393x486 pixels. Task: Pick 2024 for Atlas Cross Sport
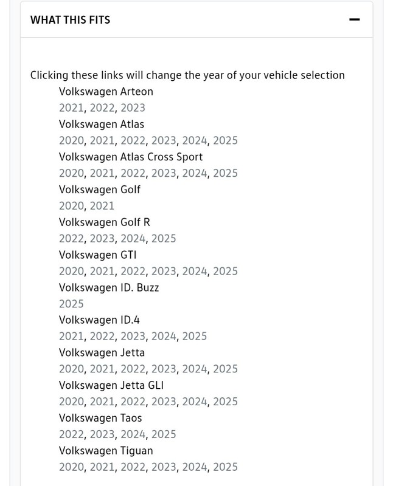[194, 173]
